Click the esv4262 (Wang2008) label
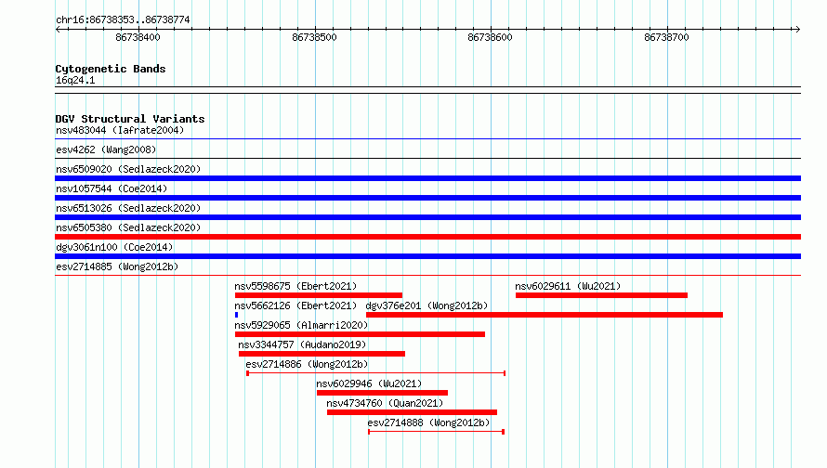The image size is (827, 468). tap(106, 149)
